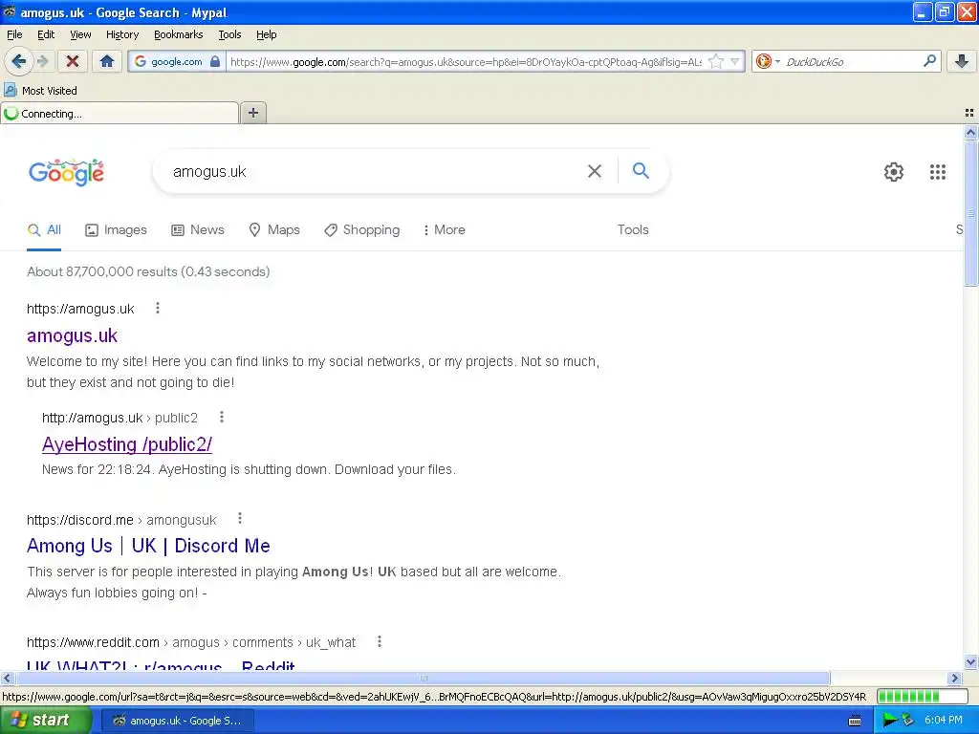
Task: Switch to News results
Action: 198,229
